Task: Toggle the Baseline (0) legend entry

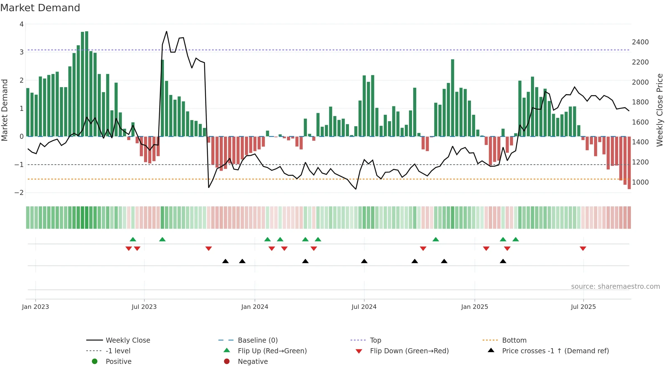Action: pos(248,340)
